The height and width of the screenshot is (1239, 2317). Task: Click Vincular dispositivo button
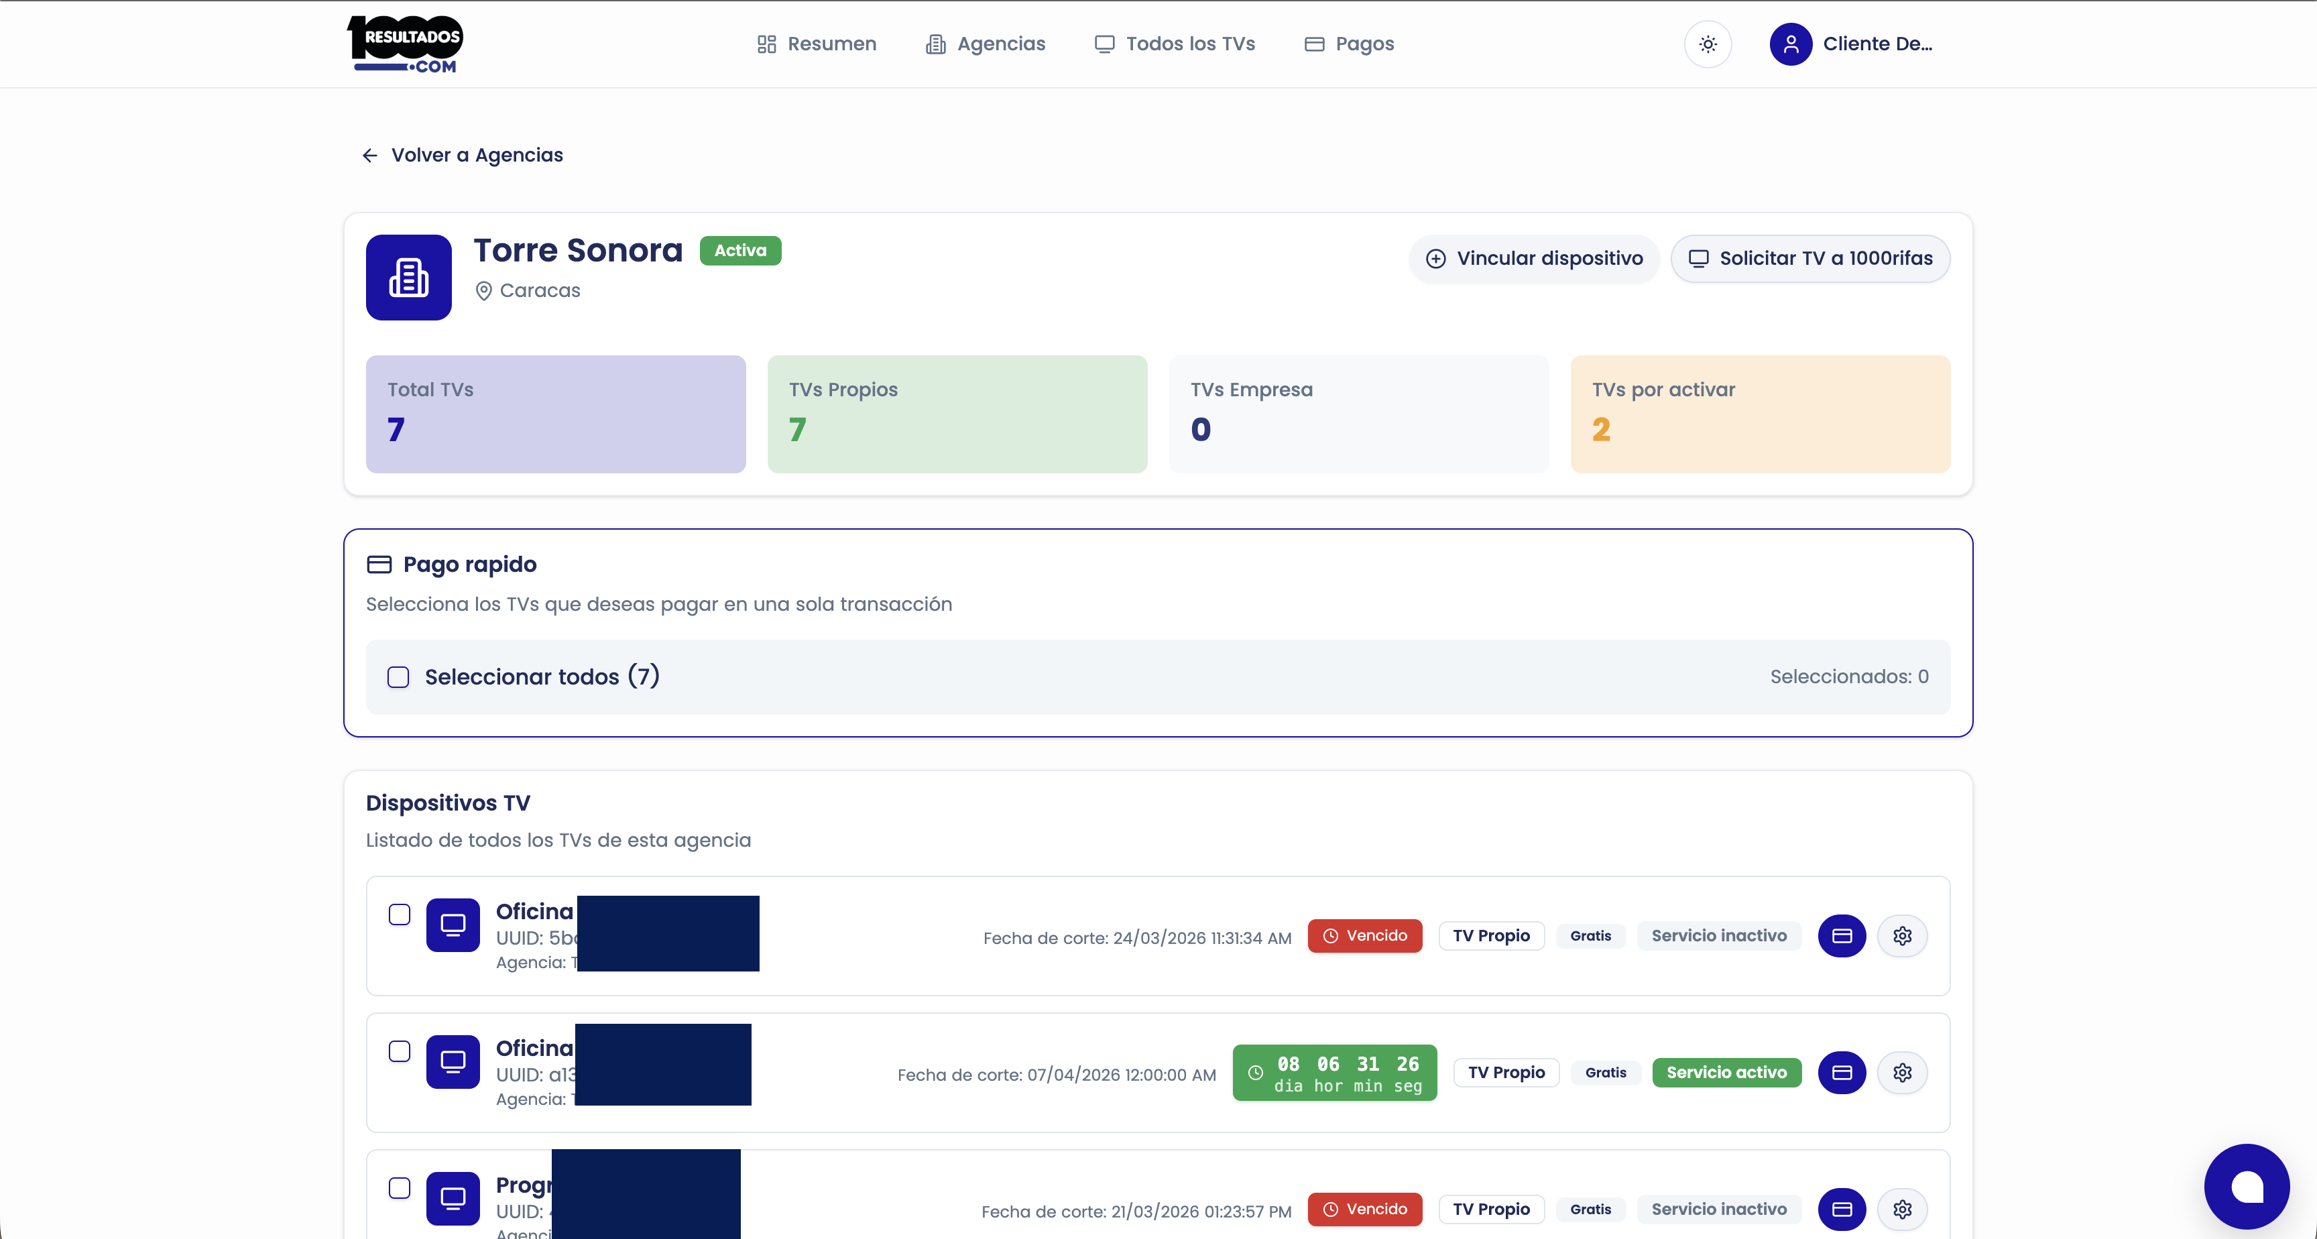tap(1535, 258)
